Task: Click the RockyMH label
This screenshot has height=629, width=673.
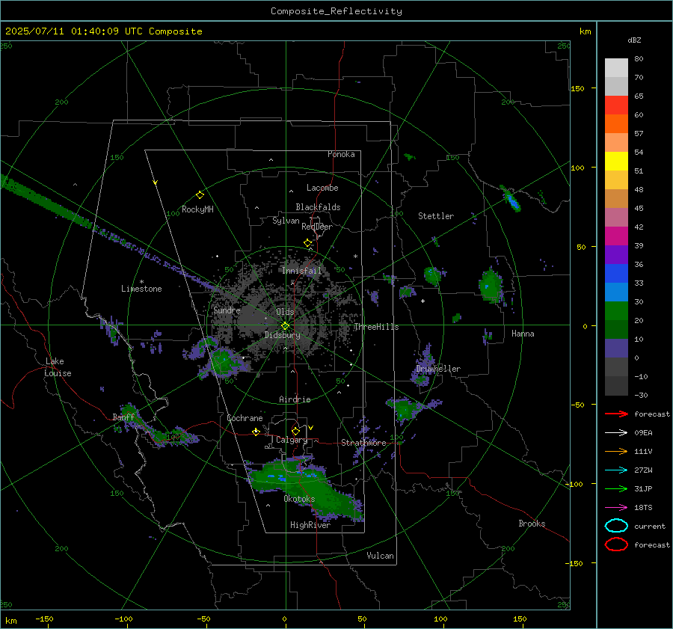Action: 197,209
